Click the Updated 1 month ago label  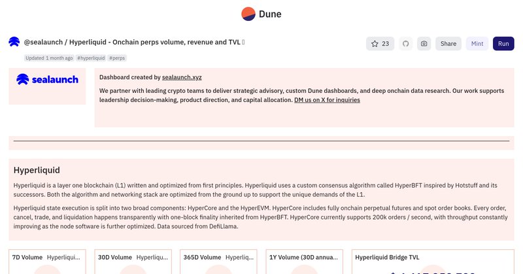click(49, 58)
